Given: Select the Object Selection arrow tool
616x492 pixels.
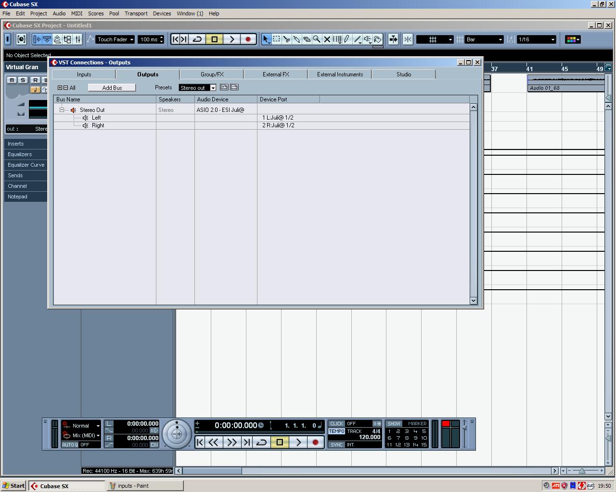Looking at the screenshot, I should [266, 39].
